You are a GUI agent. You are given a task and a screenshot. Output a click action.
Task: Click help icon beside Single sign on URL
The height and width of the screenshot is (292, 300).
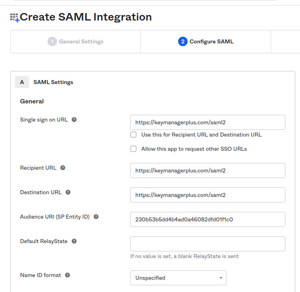coord(74,120)
